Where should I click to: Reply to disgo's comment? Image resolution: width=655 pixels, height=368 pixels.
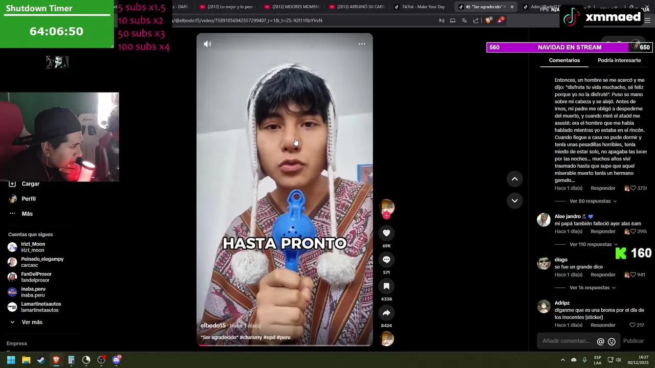coord(603,275)
